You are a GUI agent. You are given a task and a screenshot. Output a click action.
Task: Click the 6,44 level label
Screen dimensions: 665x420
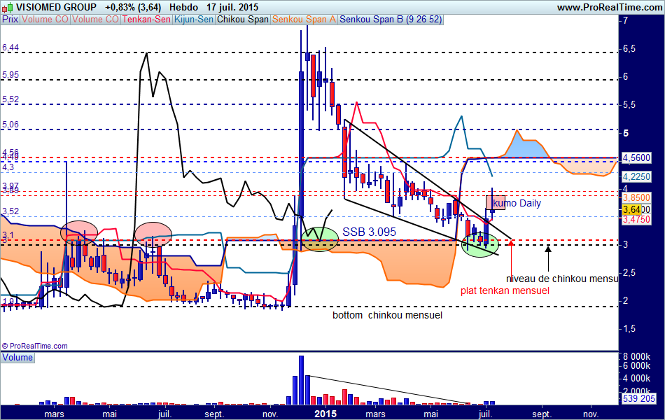pos(10,48)
